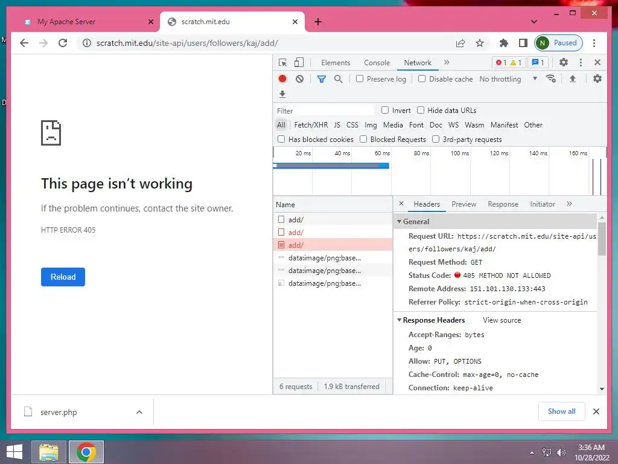618x464 pixels.
Task: Filter requests by Img
Action: (371, 124)
